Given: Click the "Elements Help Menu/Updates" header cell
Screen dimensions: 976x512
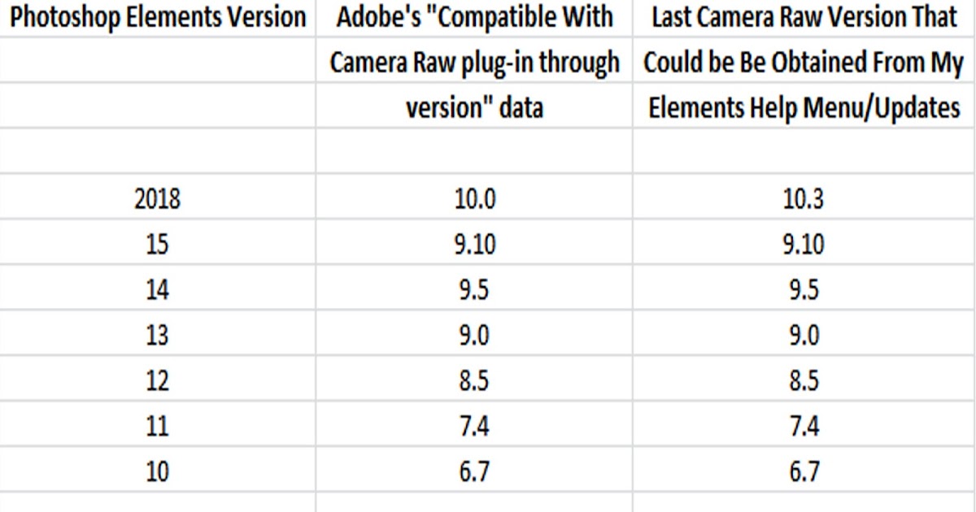Looking at the screenshot, I should 804,108.
